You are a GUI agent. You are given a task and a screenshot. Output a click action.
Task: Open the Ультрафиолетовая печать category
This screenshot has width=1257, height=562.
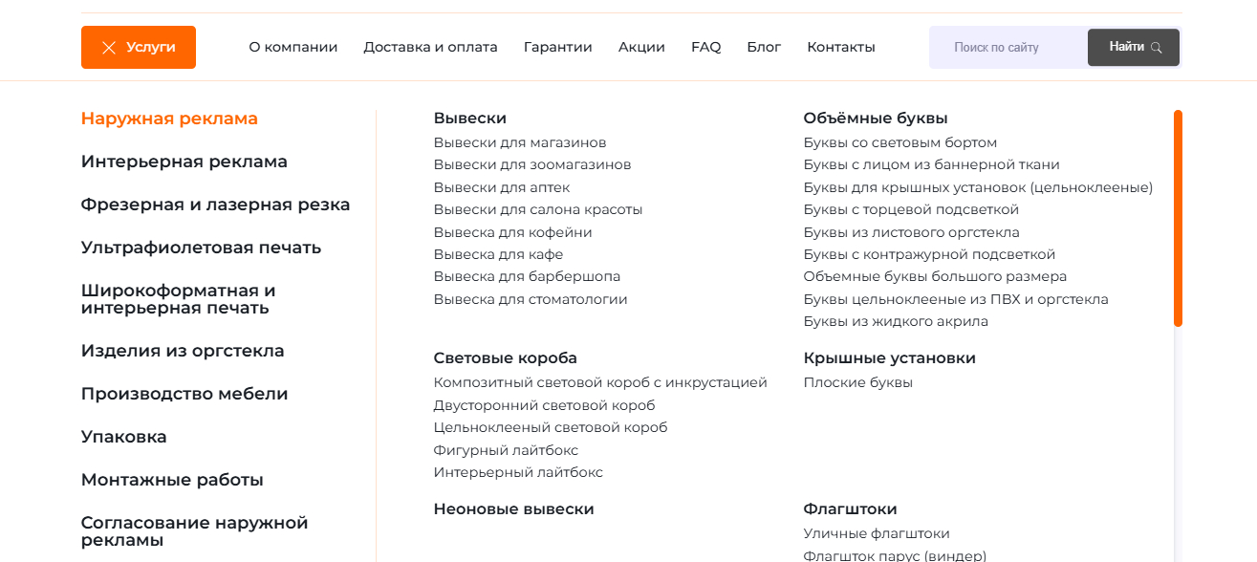(201, 248)
